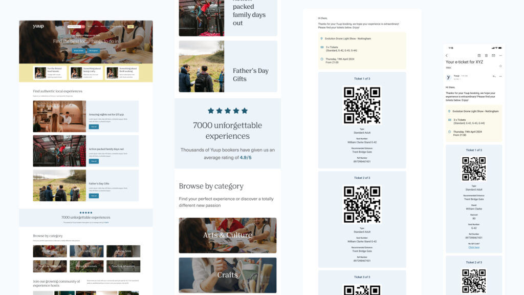Click the 'Find authentic local experiences' heading
This screenshot has height=295, width=524.
(57, 91)
